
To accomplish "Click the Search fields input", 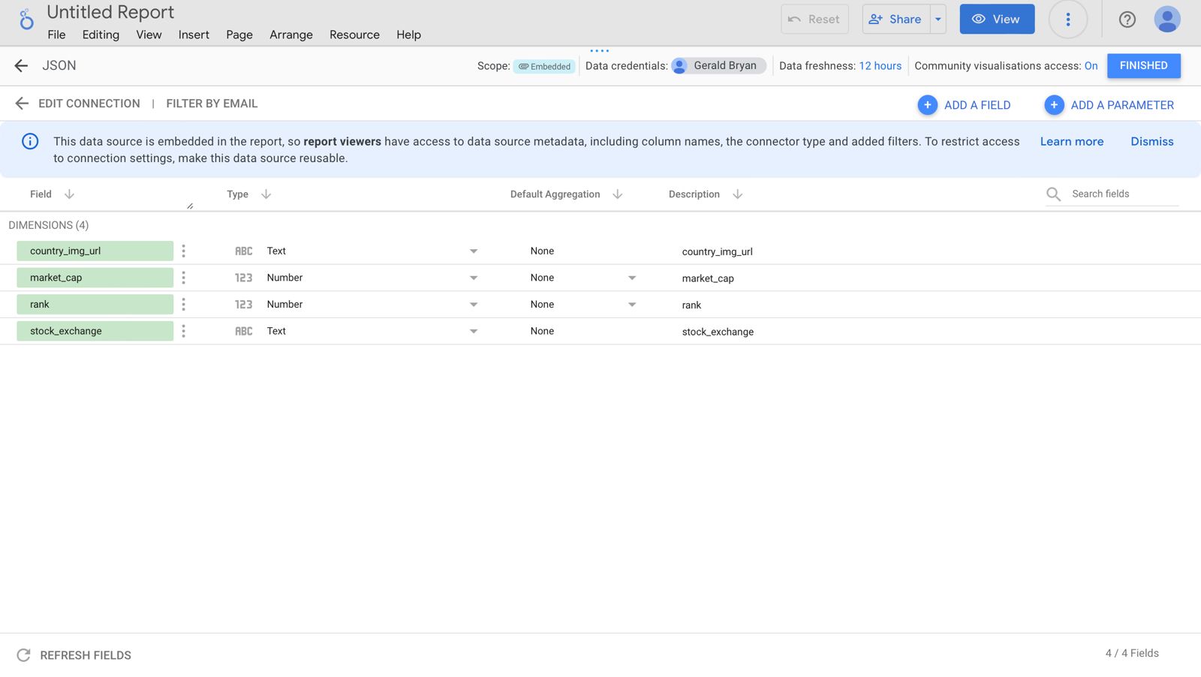I will (x=1124, y=194).
